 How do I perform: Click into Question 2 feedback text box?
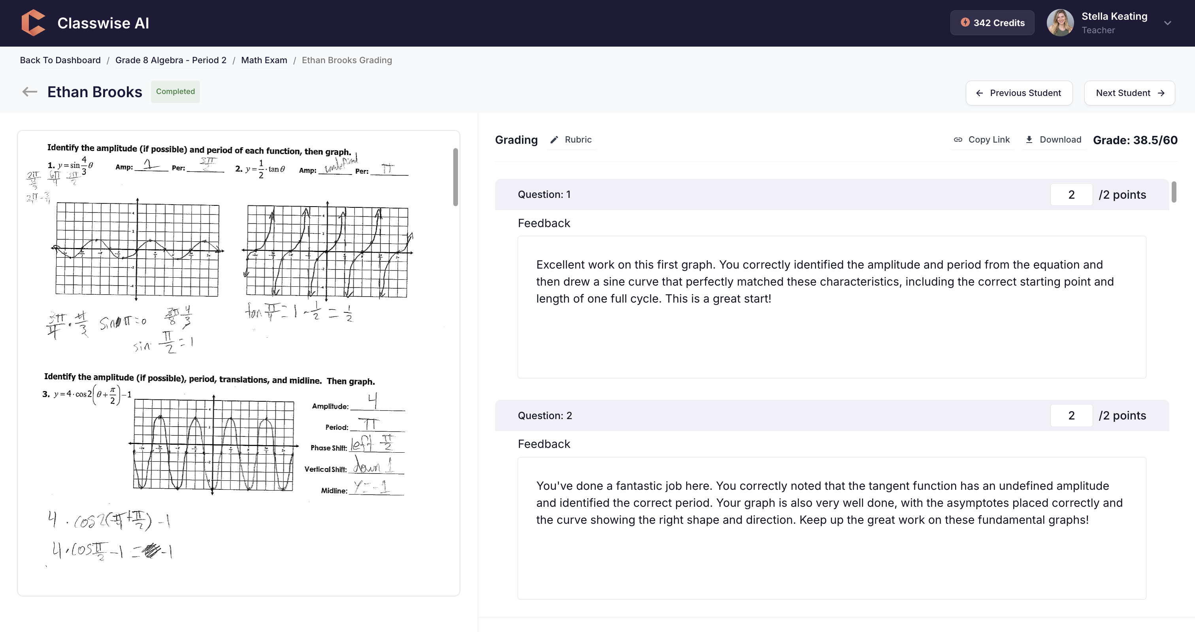[x=831, y=528]
